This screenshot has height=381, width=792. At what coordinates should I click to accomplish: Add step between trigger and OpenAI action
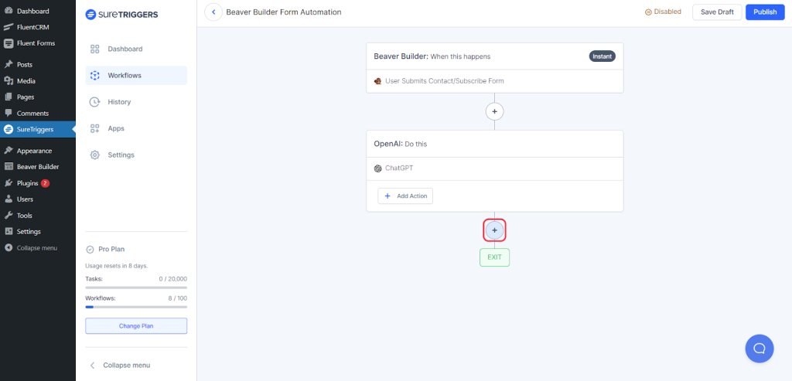[494, 112]
